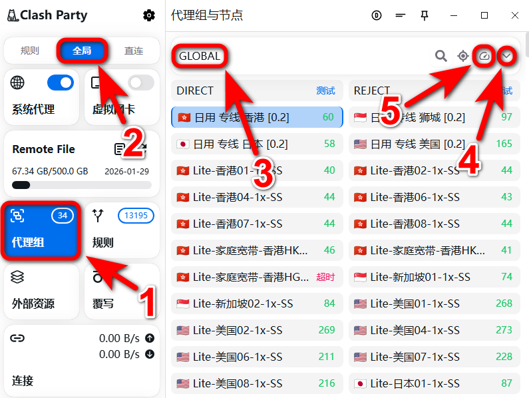The height and width of the screenshot is (398, 529).
Task: Click the 34 badge on 代理组
Action: 63,216
